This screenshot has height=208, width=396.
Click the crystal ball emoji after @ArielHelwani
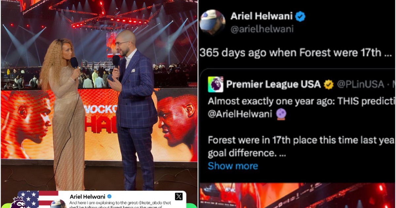[281, 114]
